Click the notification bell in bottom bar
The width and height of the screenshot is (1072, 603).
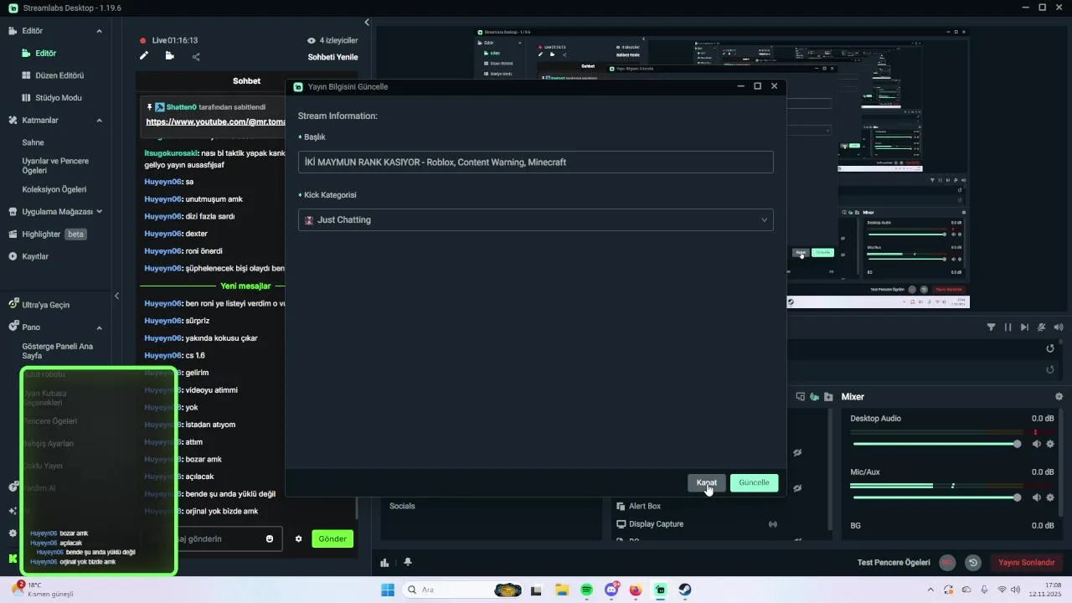[408, 563]
